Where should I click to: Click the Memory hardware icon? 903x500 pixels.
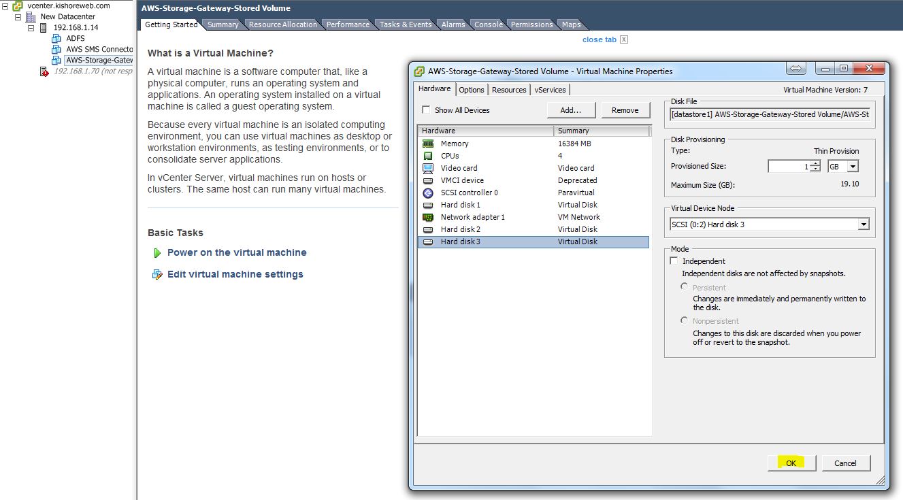click(x=428, y=144)
